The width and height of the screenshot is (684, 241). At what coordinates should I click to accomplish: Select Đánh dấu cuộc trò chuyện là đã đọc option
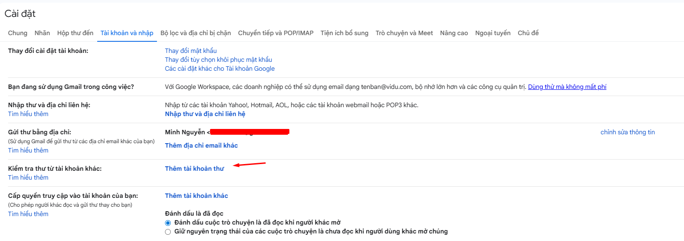pos(168,222)
